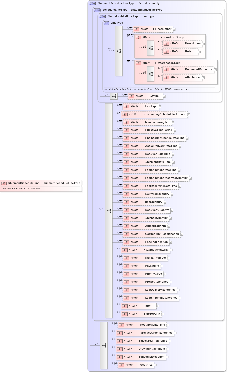Expand the HazardousMaterial element

click(172, 250)
